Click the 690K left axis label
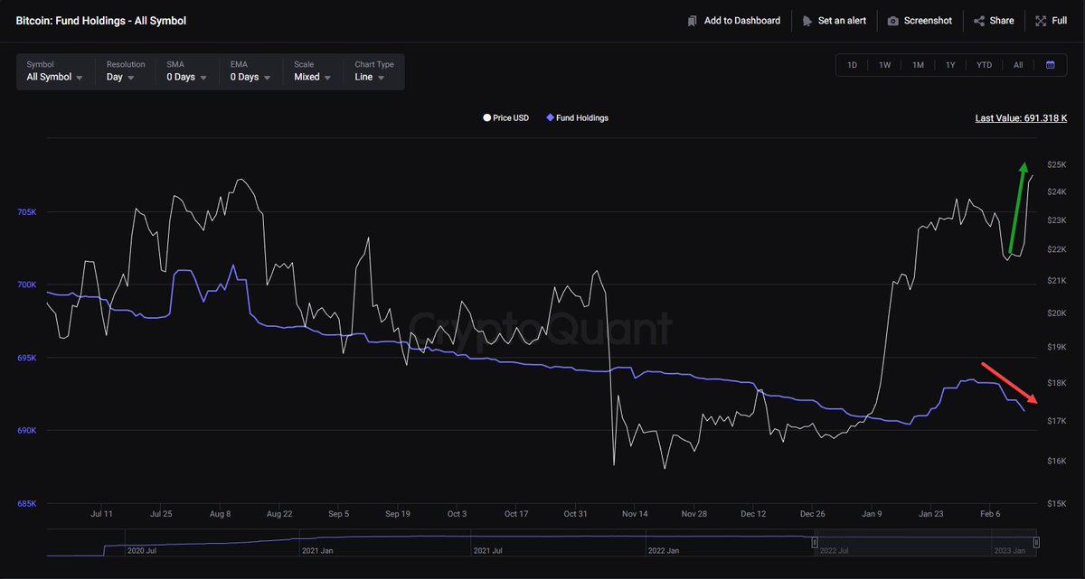 27,431
